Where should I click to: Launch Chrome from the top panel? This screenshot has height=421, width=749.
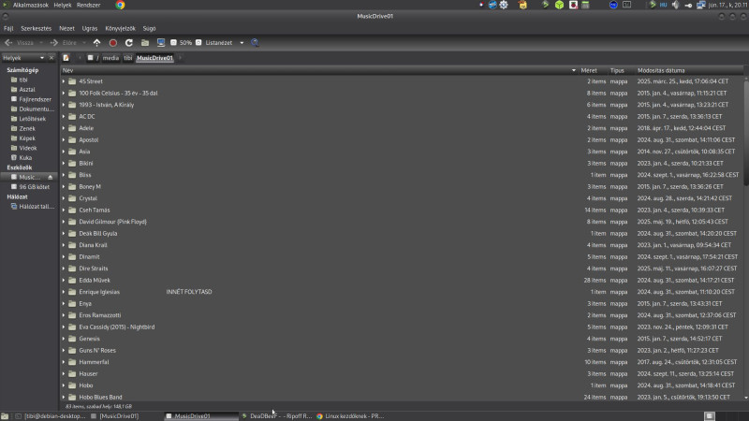120,5
